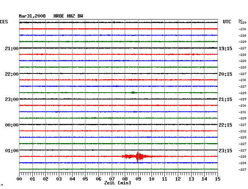Screen dimensions: 248x189
Task: Click the 11 minute axis tick label
Action: [165, 179]
